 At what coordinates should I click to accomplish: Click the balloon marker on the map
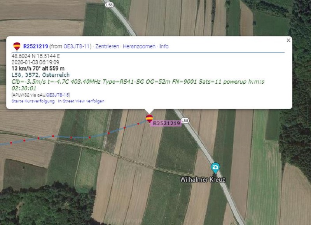pyautogui.click(x=149, y=119)
